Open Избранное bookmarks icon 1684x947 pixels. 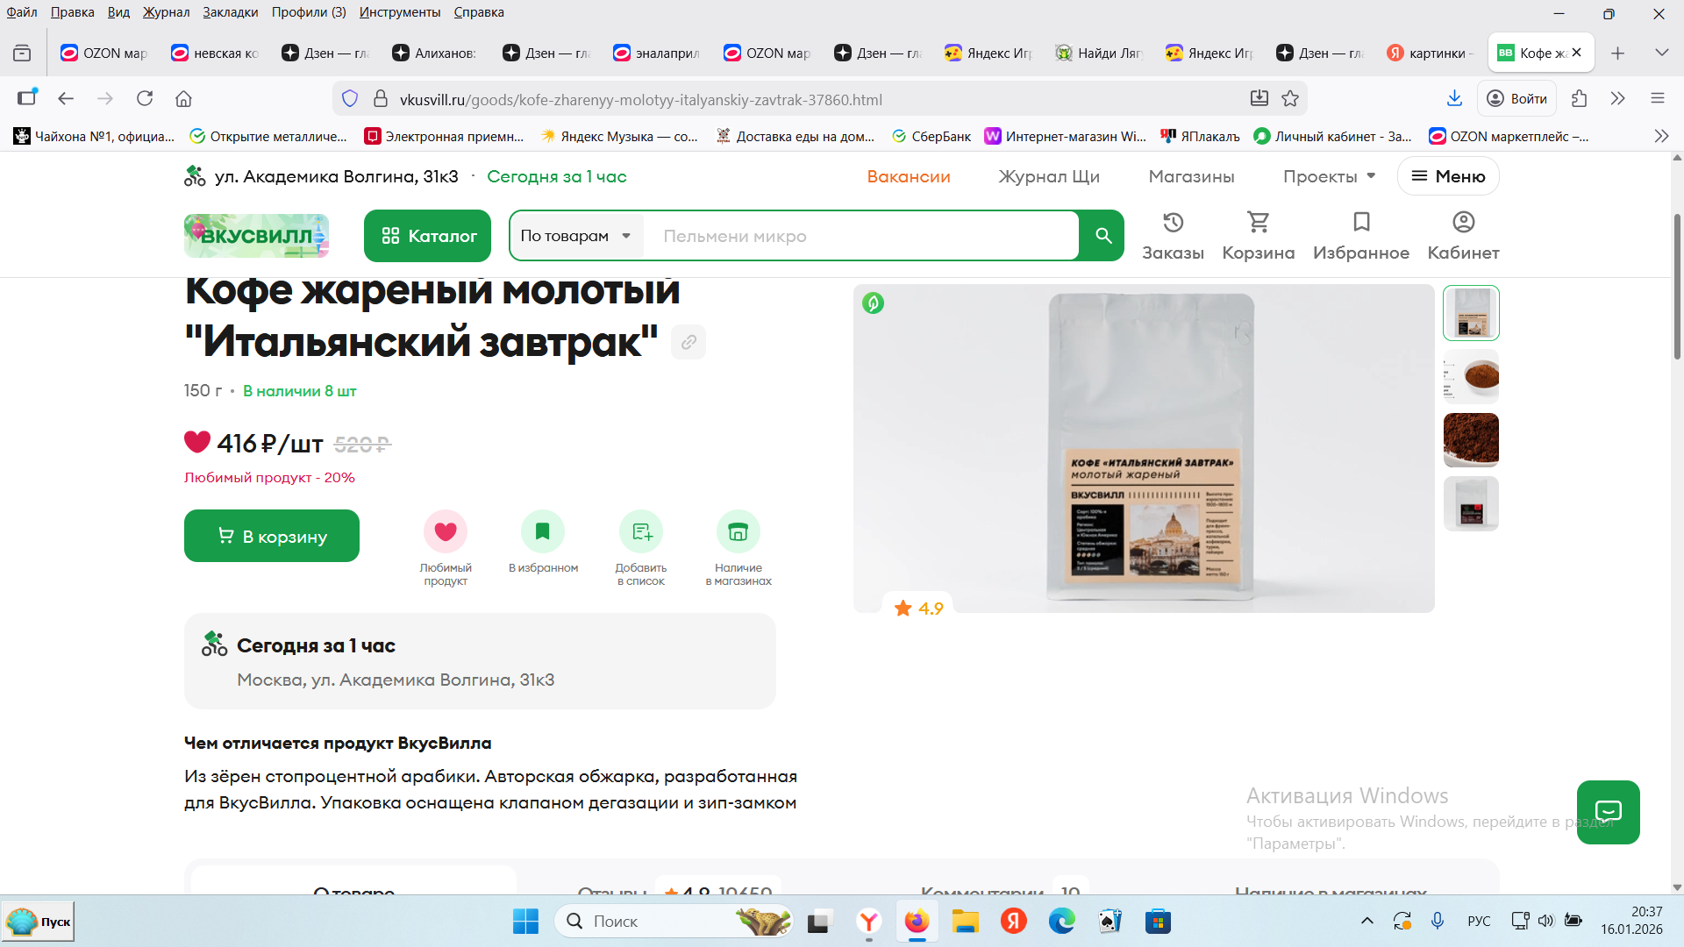(1361, 236)
